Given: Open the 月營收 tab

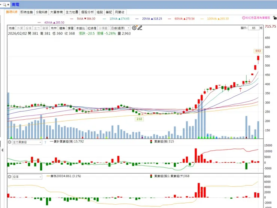Looking at the screenshot, I should click(x=120, y=12).
